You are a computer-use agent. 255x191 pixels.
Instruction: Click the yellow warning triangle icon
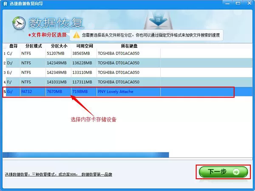[76, 35]
